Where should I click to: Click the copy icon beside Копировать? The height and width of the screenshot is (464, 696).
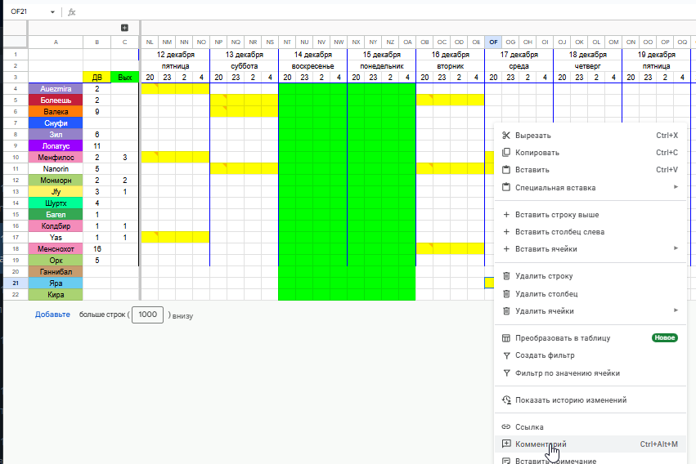506,153
